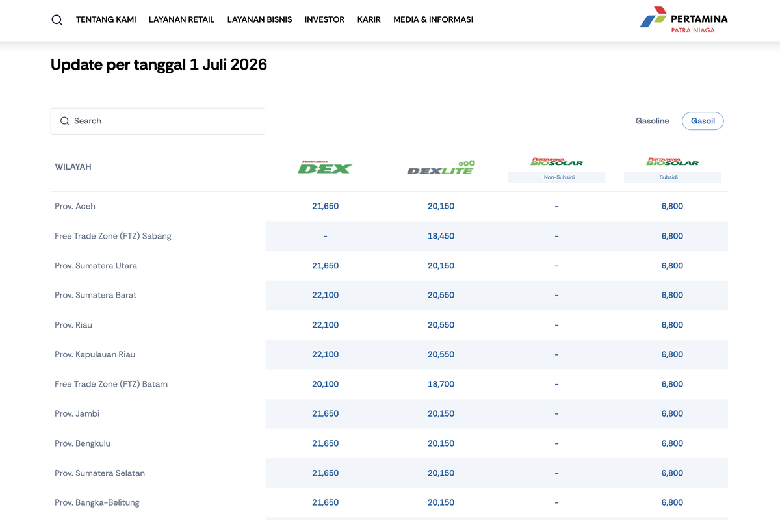Click the Biosolar Non-Subsidi logo
The height and width of the screenshot is (520, 780).
[x=557, y=162]
